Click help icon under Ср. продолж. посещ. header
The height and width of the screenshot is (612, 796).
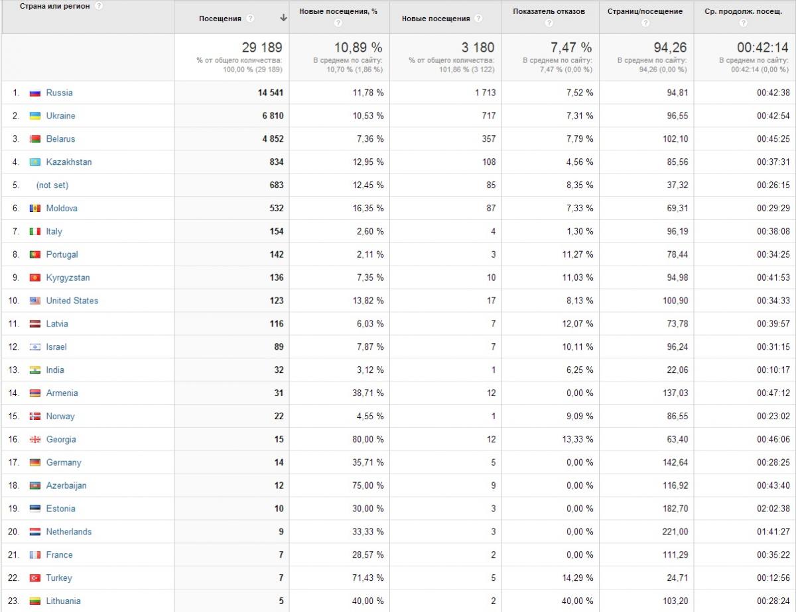pyautogui.click(x=743, y=23)
